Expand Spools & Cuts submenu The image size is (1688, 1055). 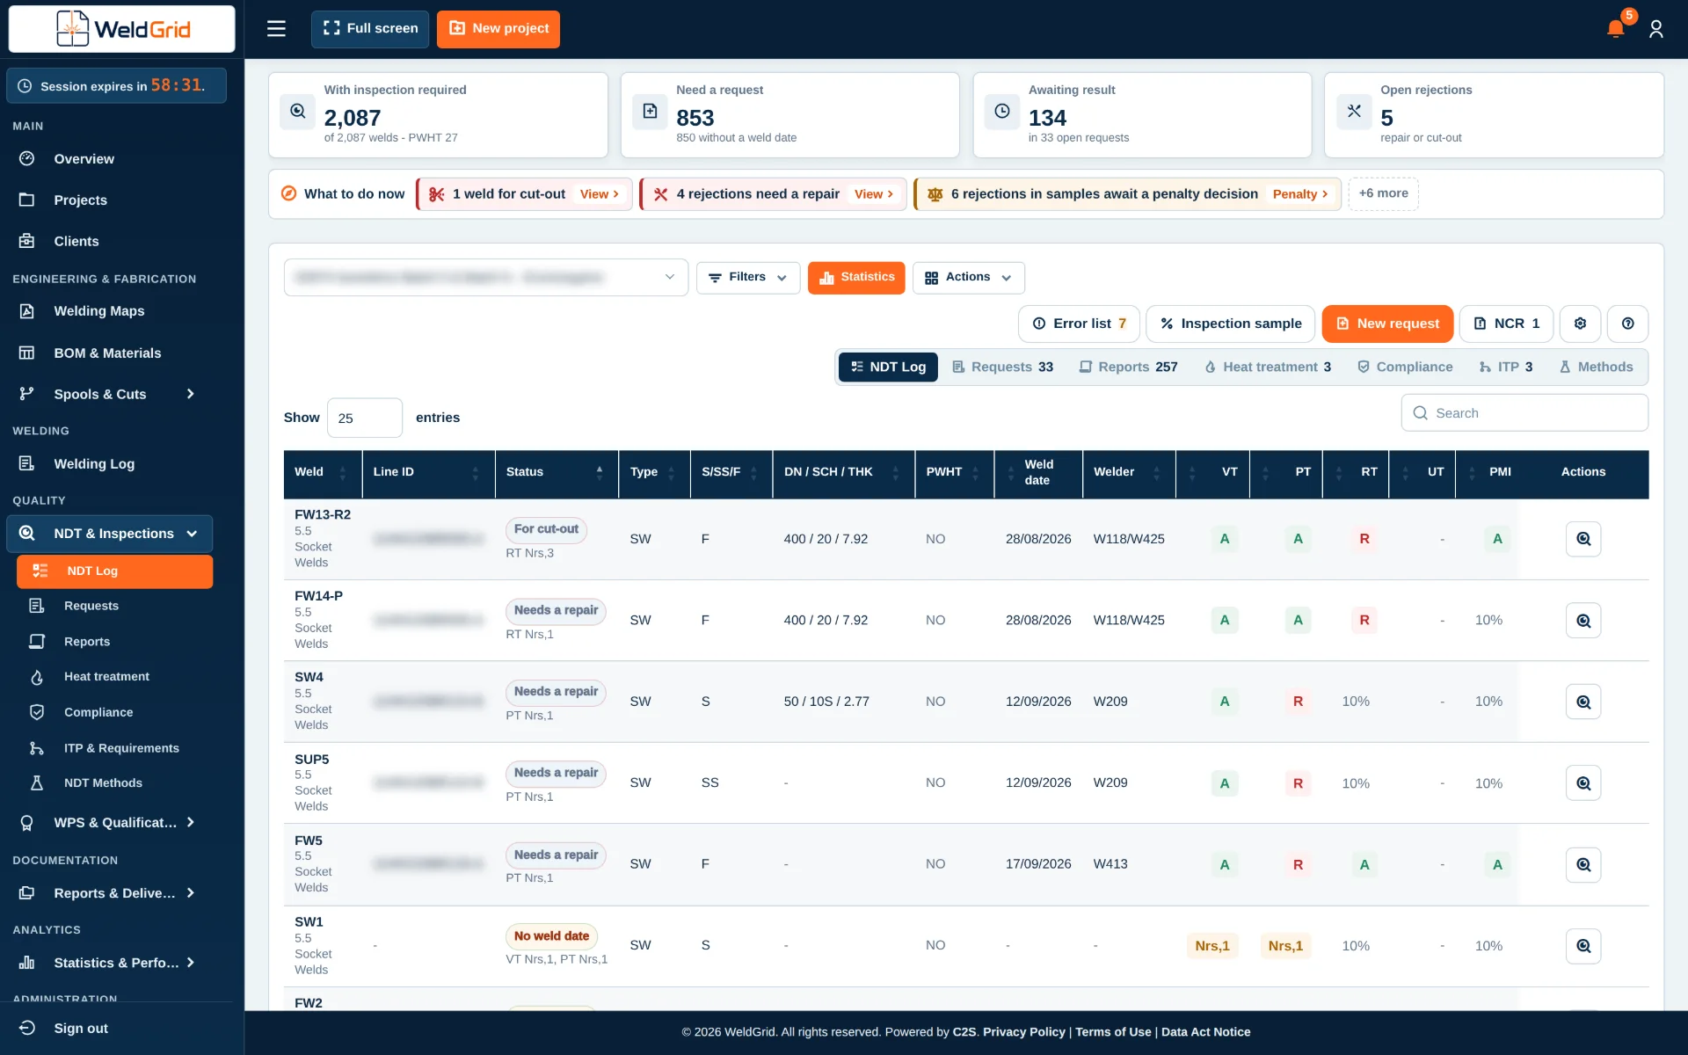[105, 394]
